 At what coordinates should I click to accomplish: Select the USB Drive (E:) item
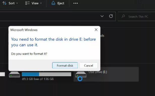coord(106,74)
